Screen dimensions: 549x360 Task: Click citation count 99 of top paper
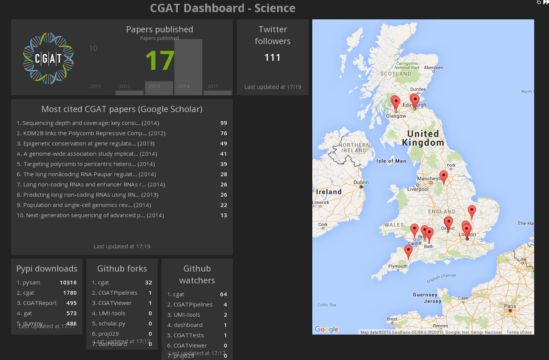click(224, 123)
